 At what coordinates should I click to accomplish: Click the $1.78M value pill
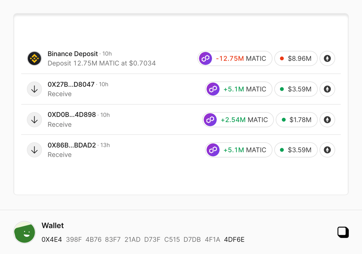[x=297, y=120]
